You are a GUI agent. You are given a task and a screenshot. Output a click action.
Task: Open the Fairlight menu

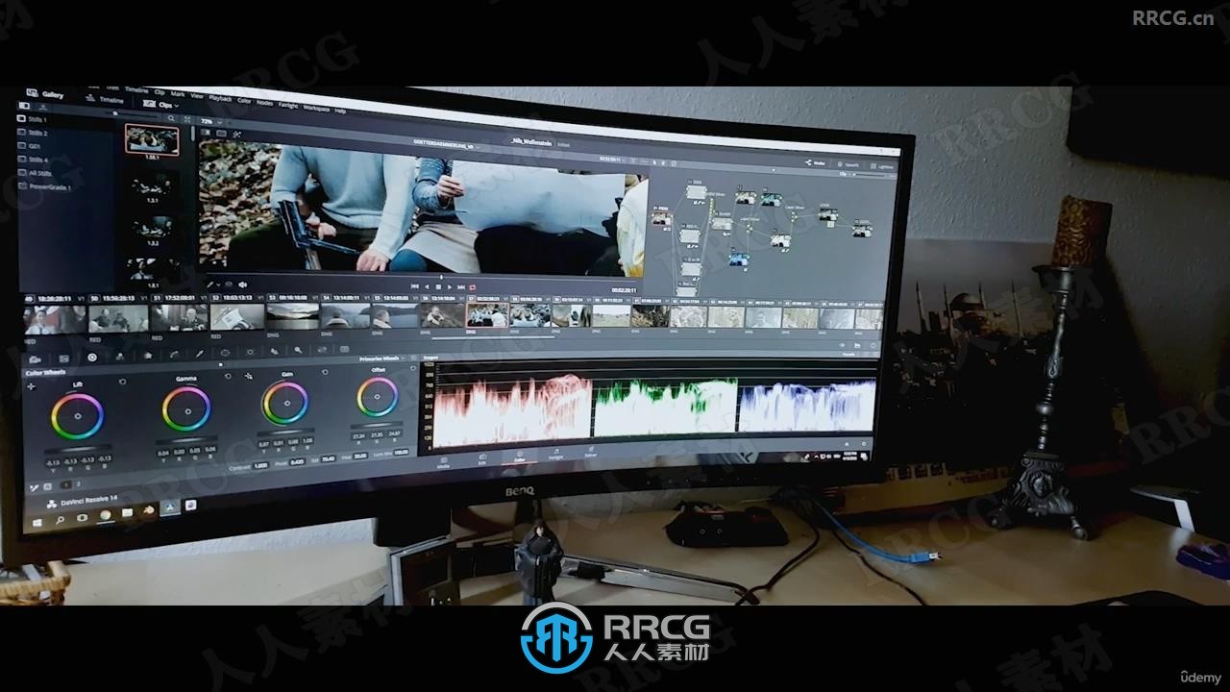coord(287,105)
